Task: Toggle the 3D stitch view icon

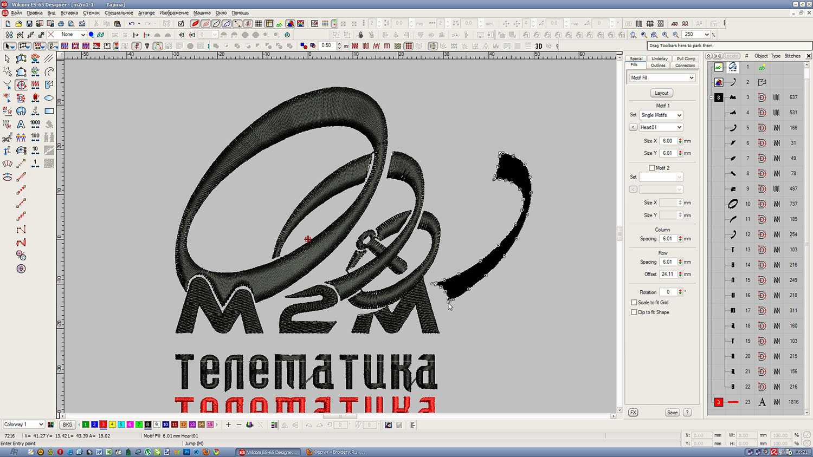Action: (x=538, y=46)
